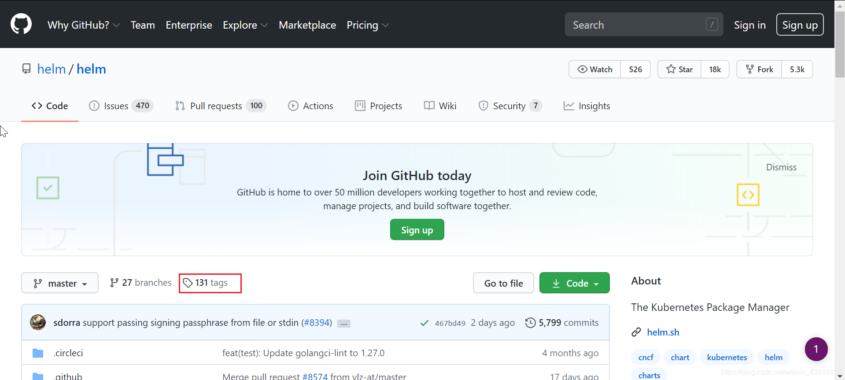Click the green check commit status icon
Screen dimensions: 845x380
[424, 323]
